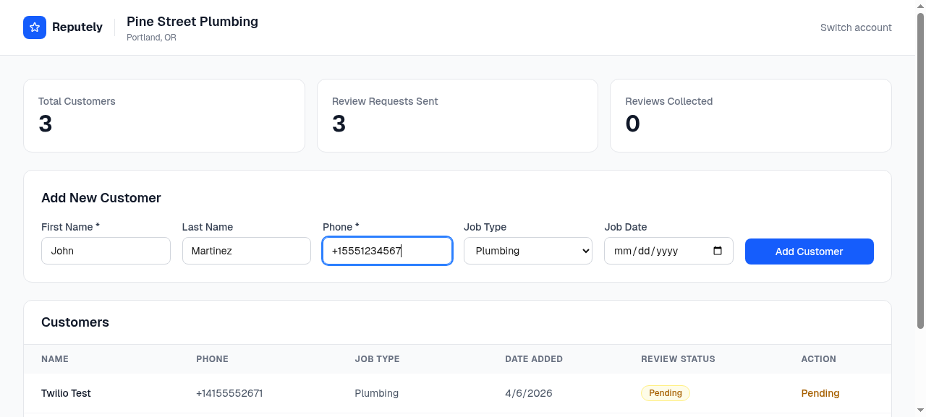Click into the Phone number input field
The image size is (926, 417).
387,251
